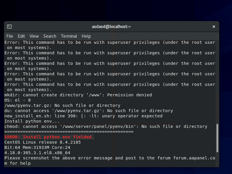
Task: Open the Edit menu
Action: [x=21, y=36]
